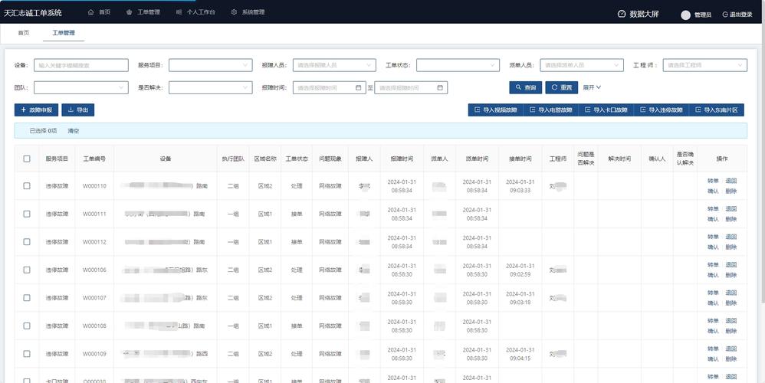Open calendar icon in start 报障时间 field

click(x=359, y=88)
